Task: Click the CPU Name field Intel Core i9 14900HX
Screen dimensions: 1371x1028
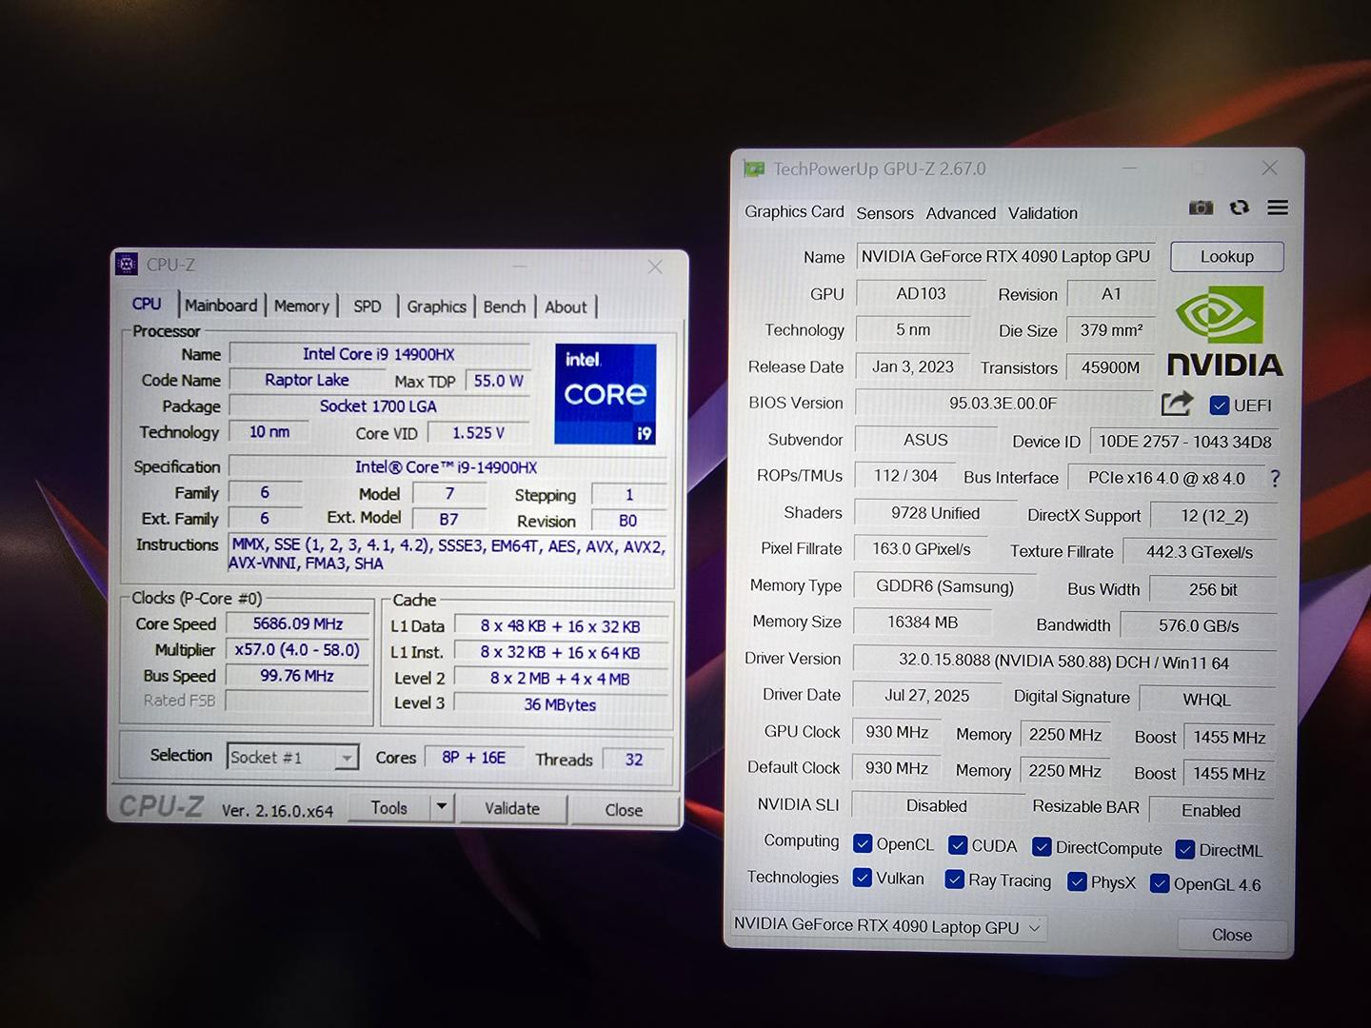Action: [379, 354]
